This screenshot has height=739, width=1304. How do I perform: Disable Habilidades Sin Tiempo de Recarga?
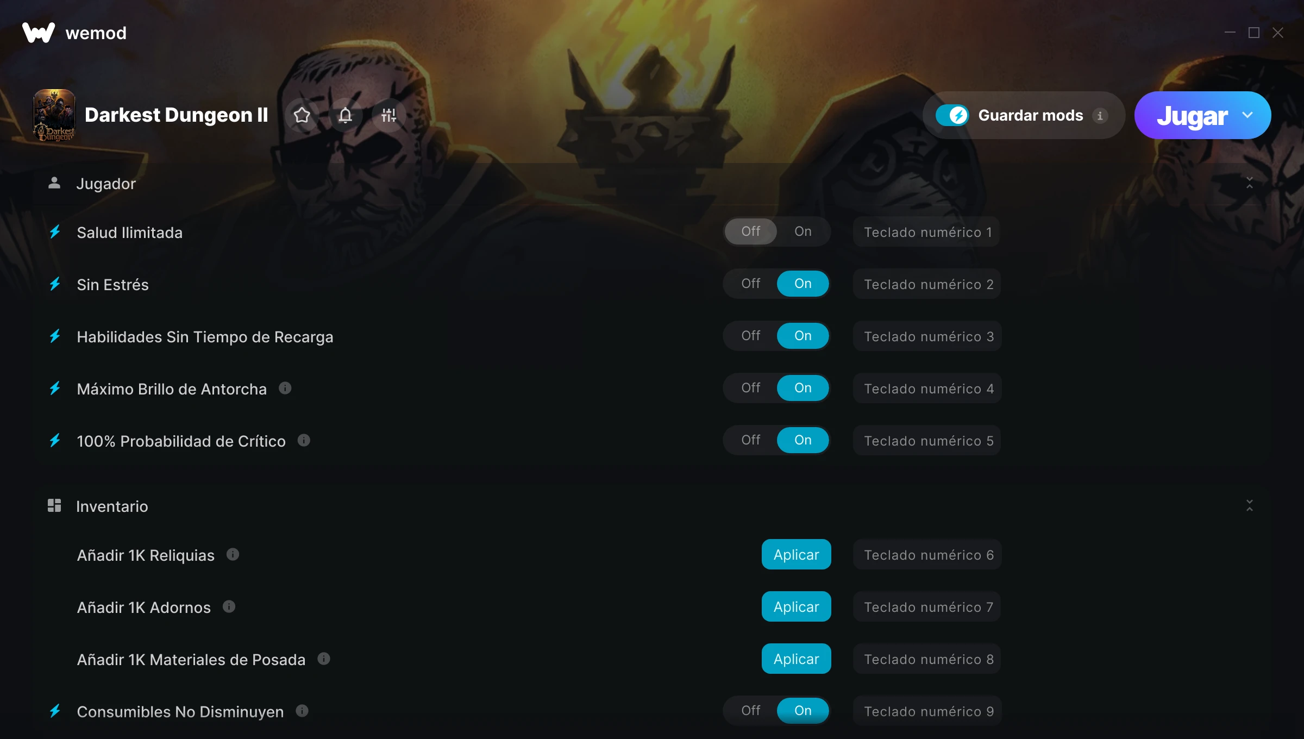751,336
